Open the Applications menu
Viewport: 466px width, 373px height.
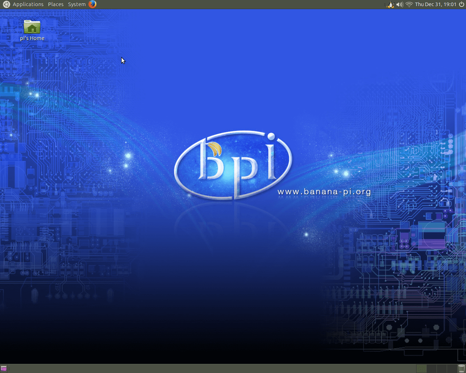(28, 4)
